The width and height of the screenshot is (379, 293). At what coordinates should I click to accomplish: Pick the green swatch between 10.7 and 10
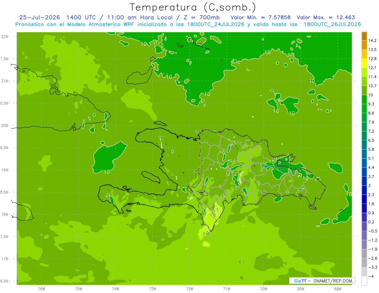pos(364,90)
